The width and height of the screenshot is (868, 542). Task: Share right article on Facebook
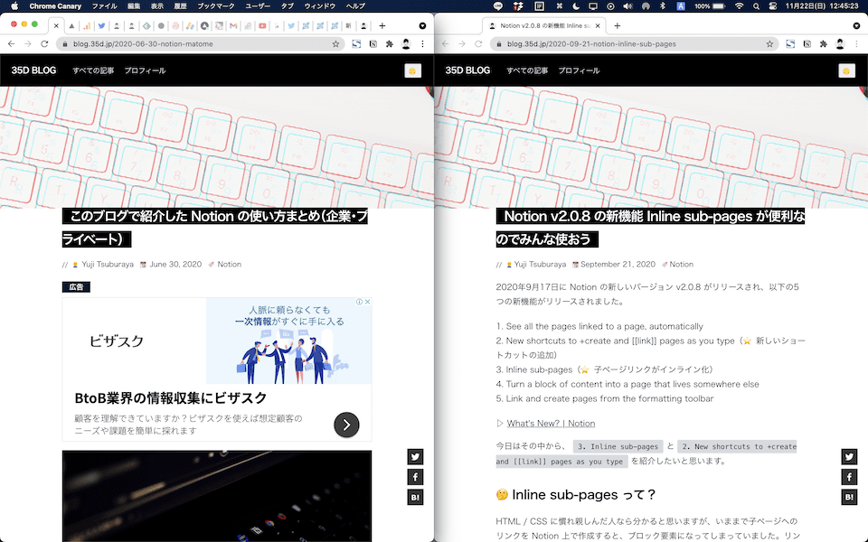[x=849, y=477]
